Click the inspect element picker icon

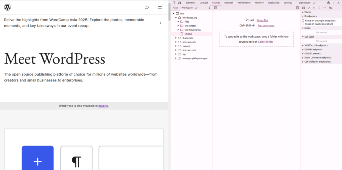click(x=174, y=3)
